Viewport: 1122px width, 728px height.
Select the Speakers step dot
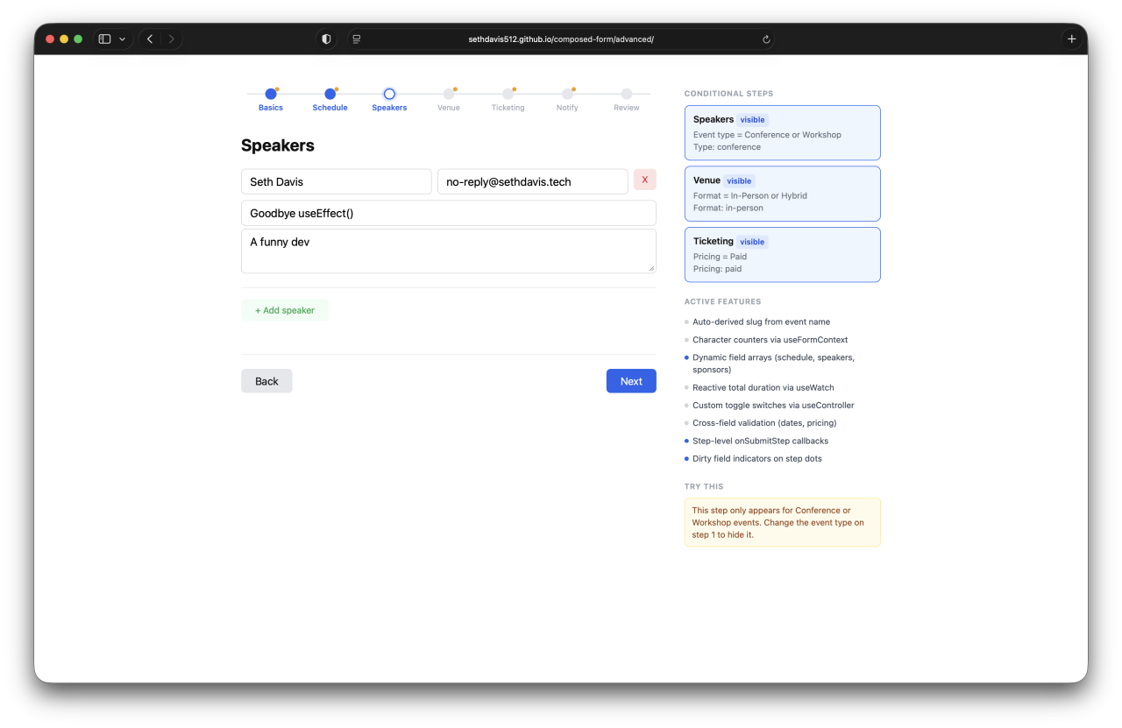click(389, 94)
